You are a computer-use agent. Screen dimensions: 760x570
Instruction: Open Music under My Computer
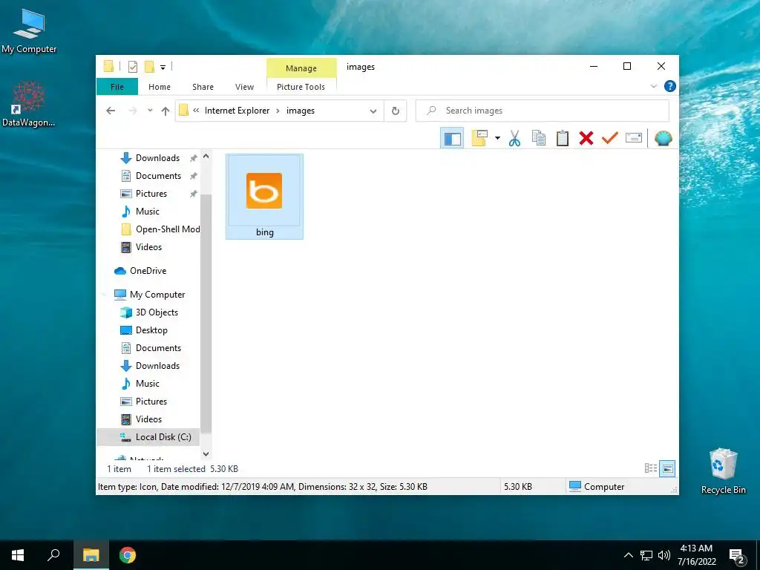coord(148,384)
